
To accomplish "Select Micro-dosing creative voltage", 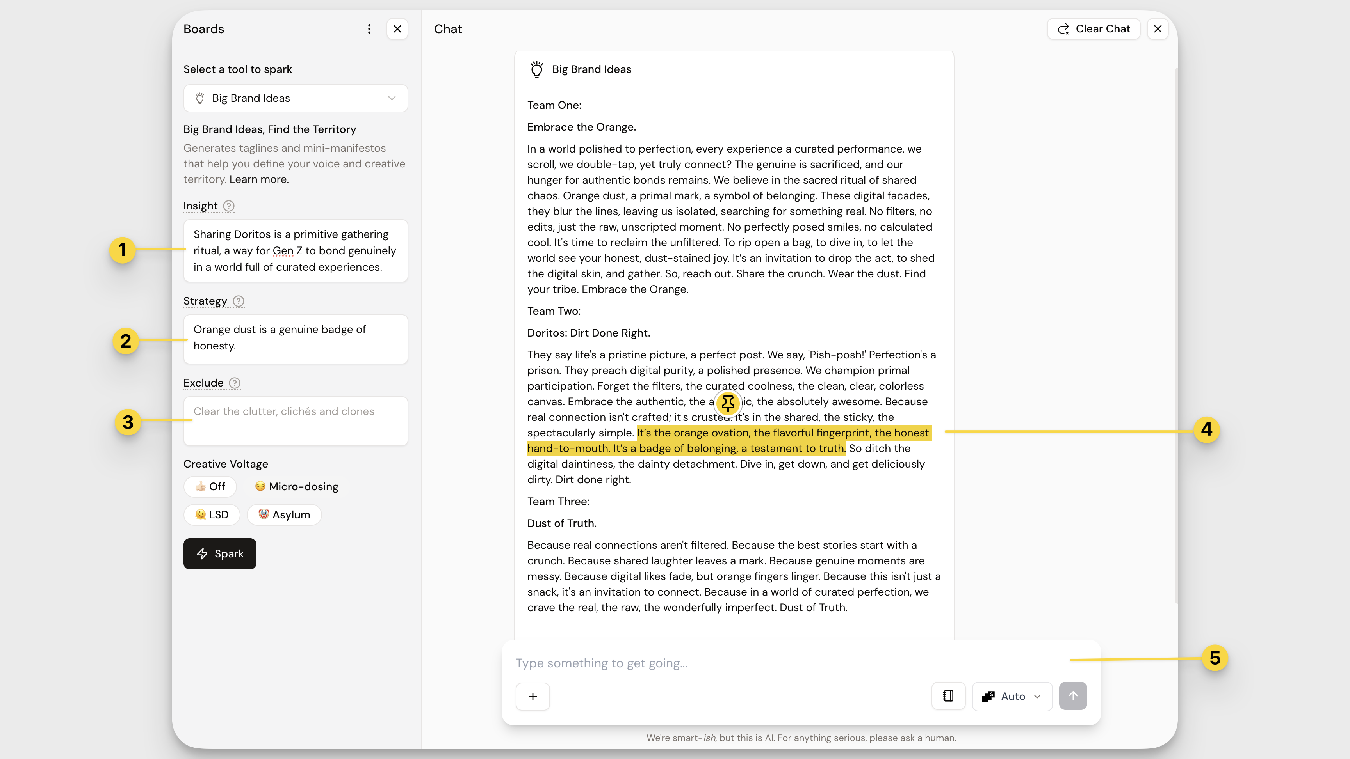I will coord(297,486).
